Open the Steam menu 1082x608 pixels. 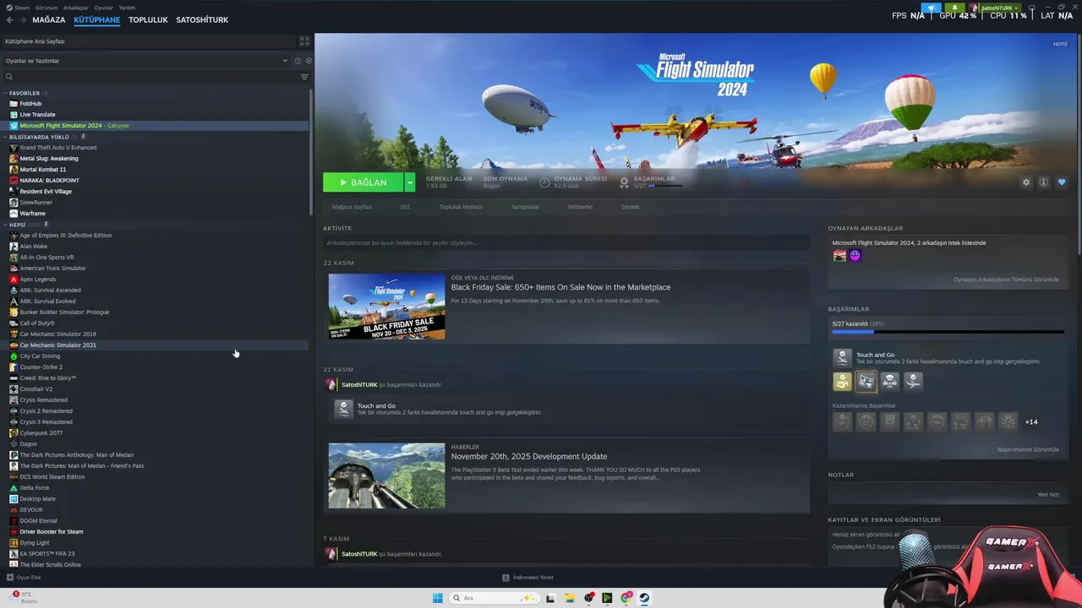pyautogui.click(x=22, y=8)
